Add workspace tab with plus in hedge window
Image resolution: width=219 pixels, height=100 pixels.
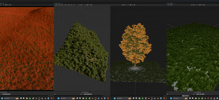pyautogui.click(x=62, y=3)
